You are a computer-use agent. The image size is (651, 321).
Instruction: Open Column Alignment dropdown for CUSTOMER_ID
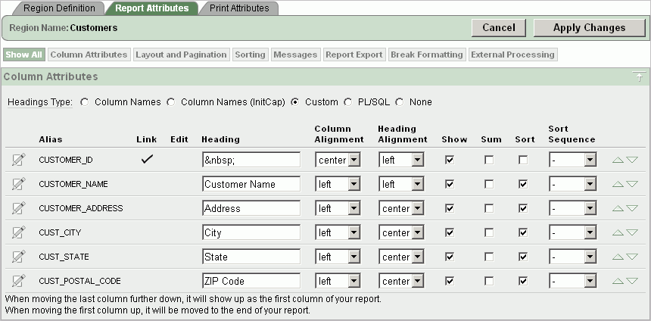(x=337, y=160)
